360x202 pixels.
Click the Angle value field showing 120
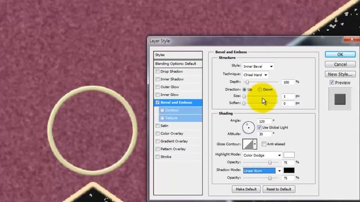point(264,121)
